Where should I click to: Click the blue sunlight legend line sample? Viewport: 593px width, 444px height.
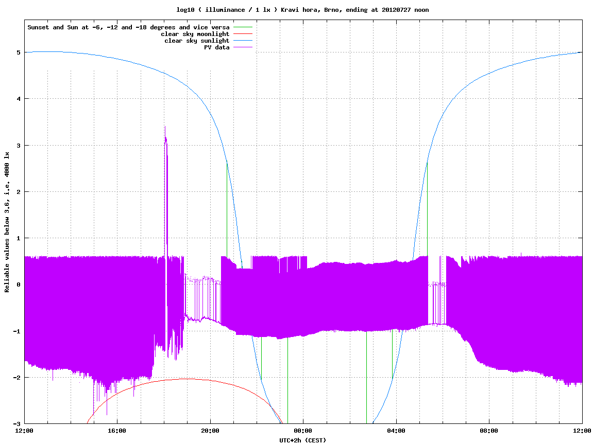pyautogui.click(x=243, y=41)
